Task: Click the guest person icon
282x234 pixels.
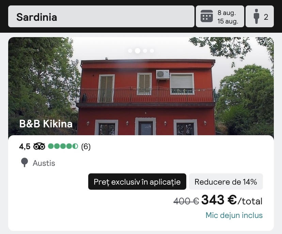Action: point(256,16)
